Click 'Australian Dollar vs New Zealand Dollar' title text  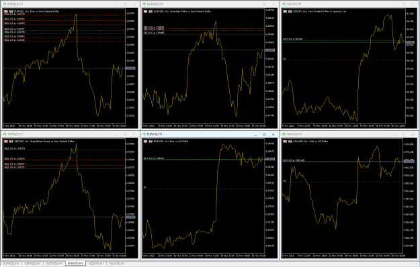click(190, 11)
